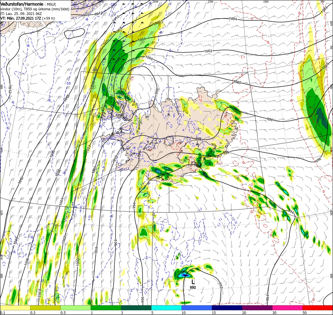Image resolution: width=333 pixels, height=315 pixels.
Task: Click the 10W longitude label
Action: tap(266, 2)
